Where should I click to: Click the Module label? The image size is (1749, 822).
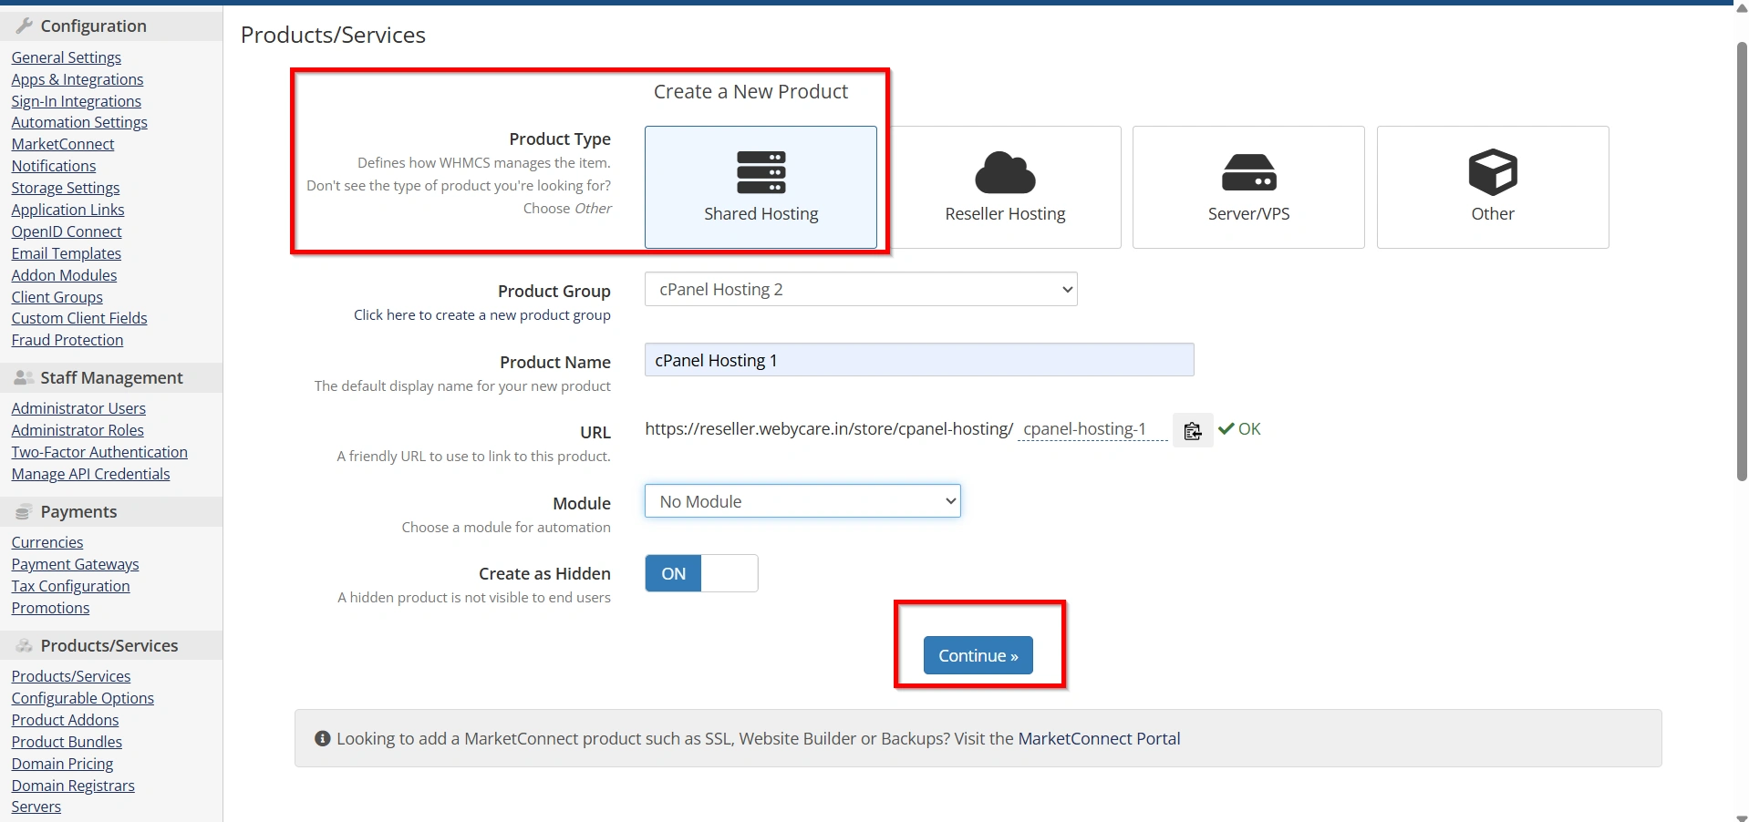[582, 503]
